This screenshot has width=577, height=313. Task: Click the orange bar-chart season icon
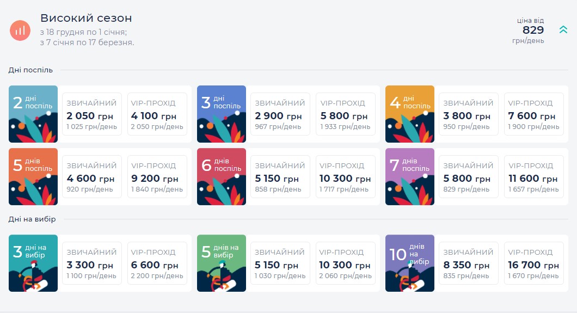[20, 30]
